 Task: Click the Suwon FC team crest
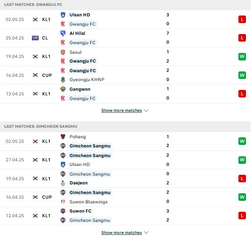coord(63,211)
